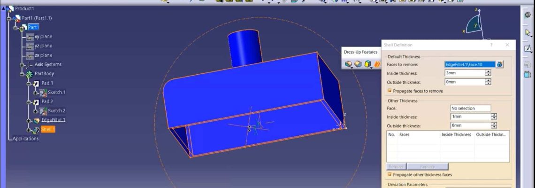This screenshot has width=535, height=188.
Task: Click the xy plane icon in tree
Action: coord(30,37)
